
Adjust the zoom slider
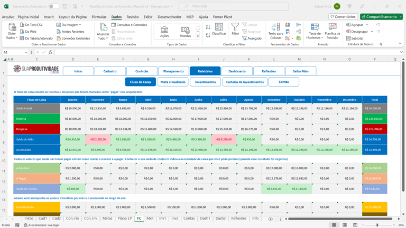(377, 225)
